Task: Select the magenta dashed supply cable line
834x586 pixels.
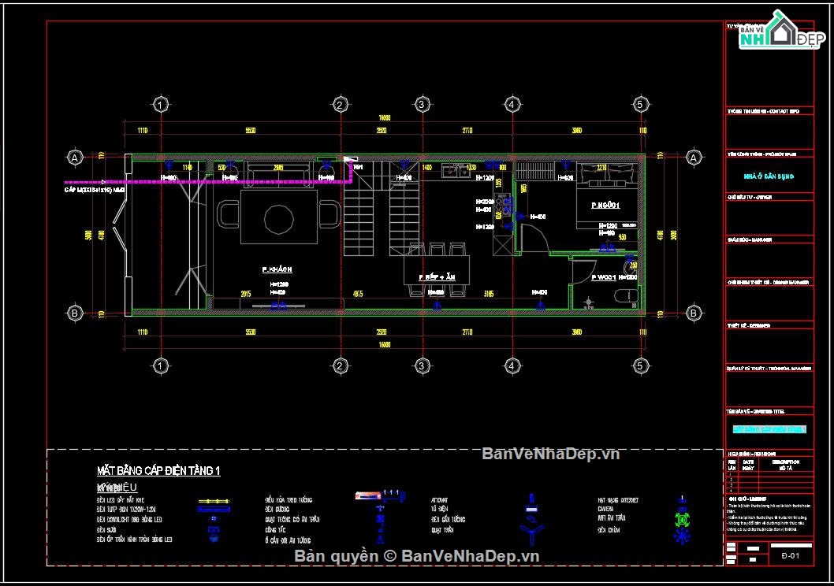Action: 208,182
